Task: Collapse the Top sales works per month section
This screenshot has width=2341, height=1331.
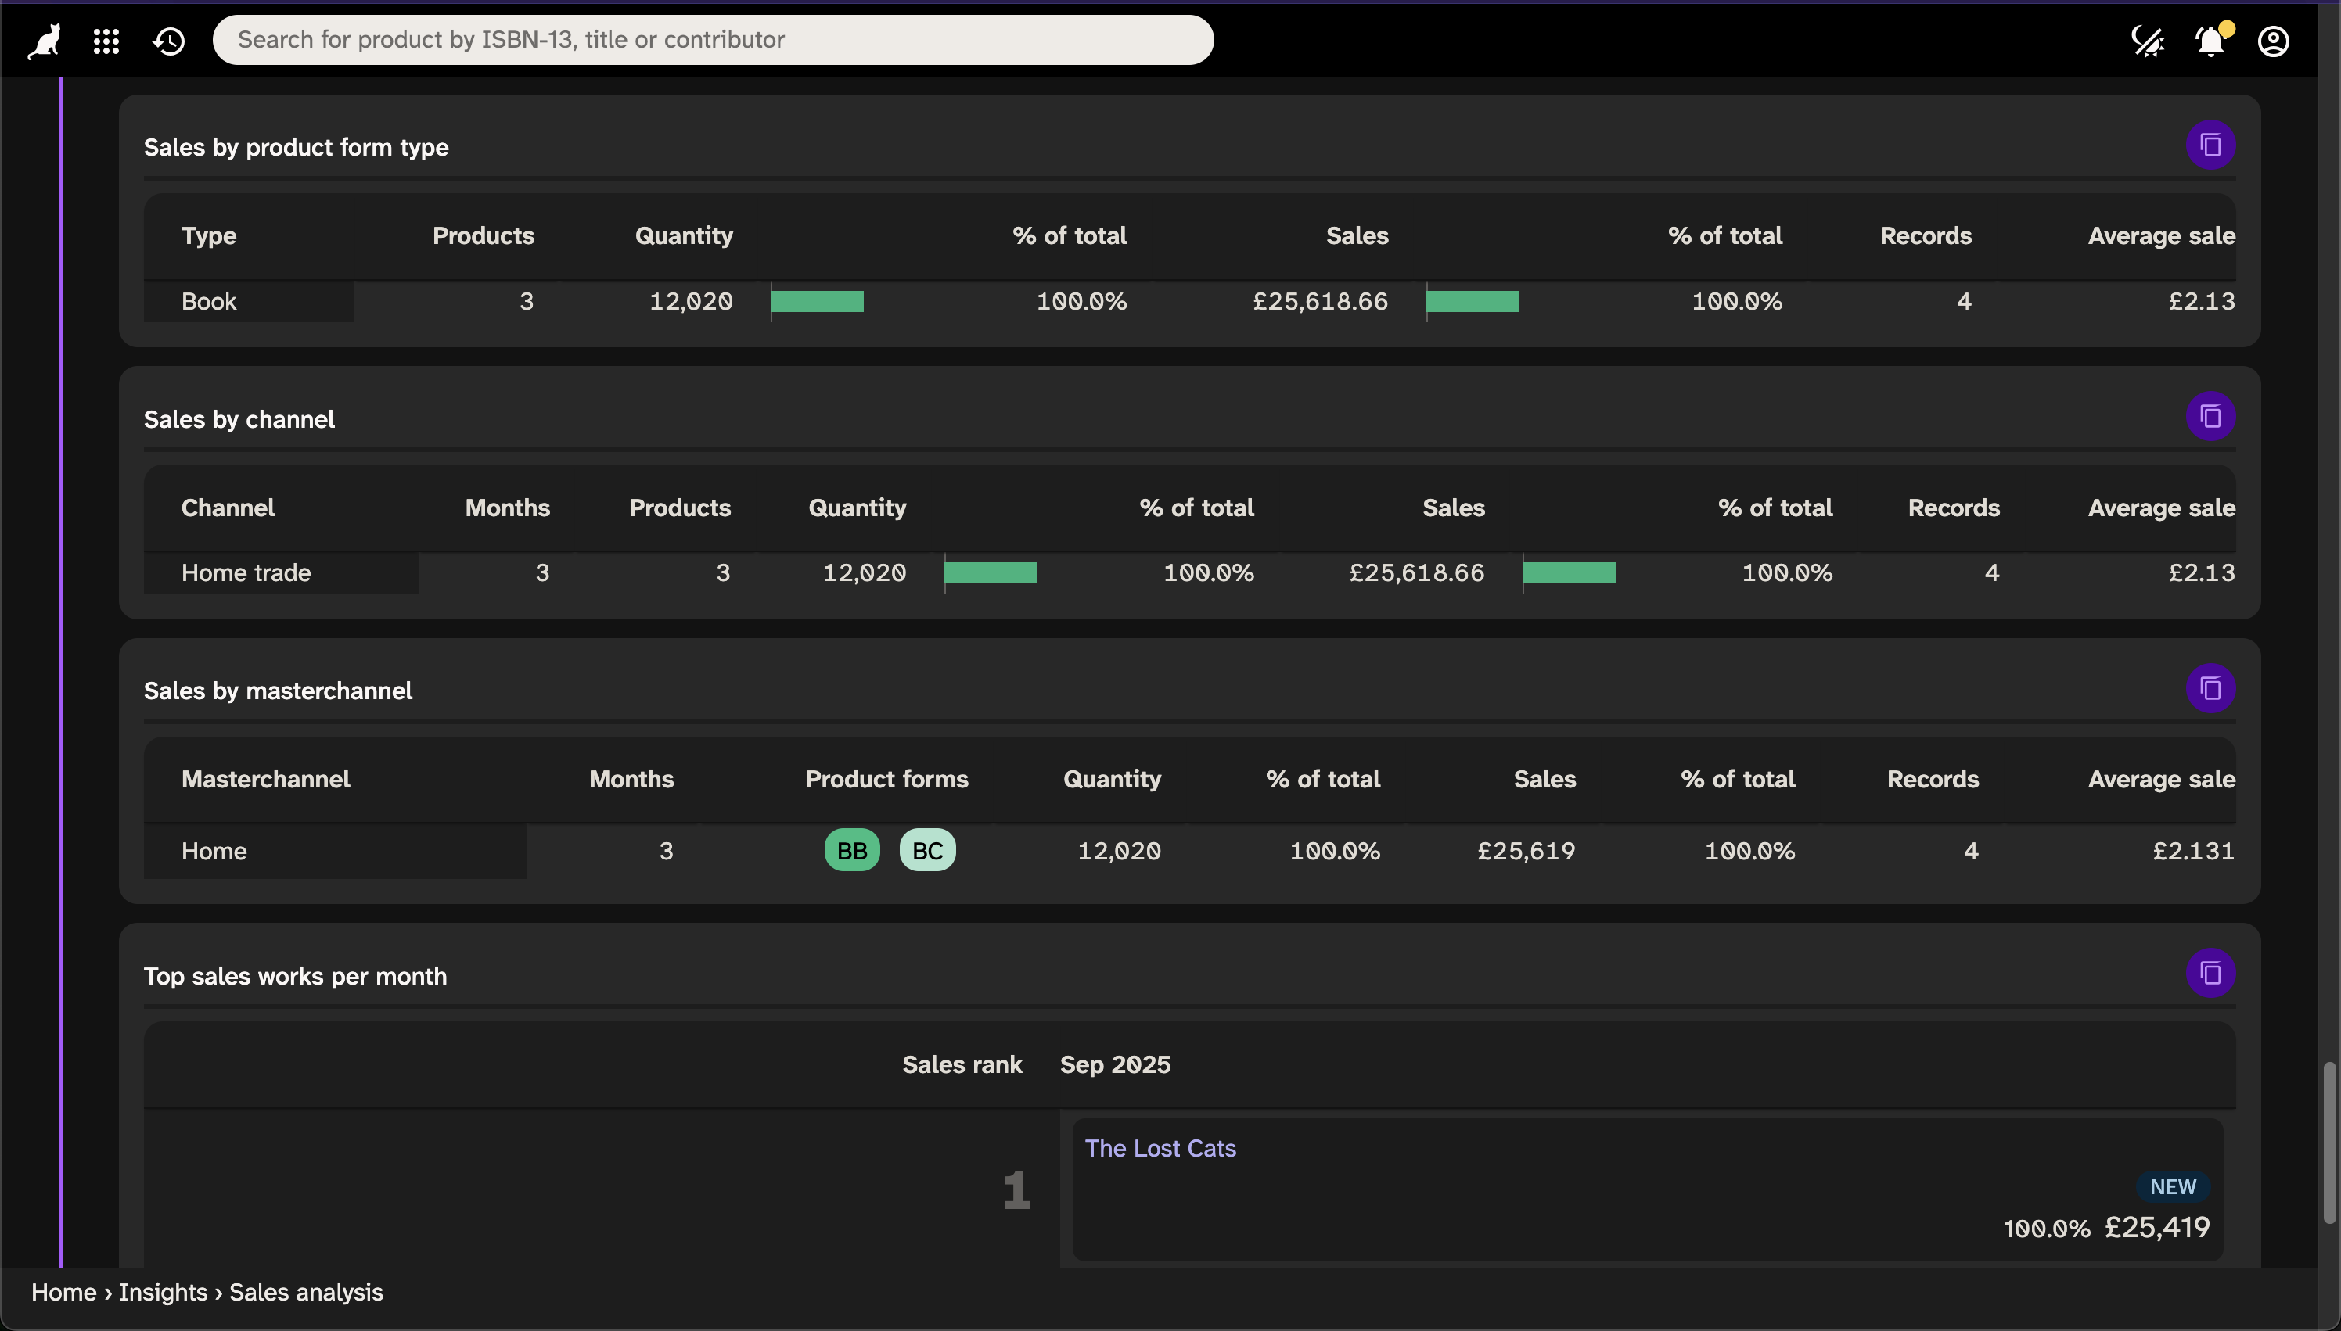Action: click(x=294, y=975)
